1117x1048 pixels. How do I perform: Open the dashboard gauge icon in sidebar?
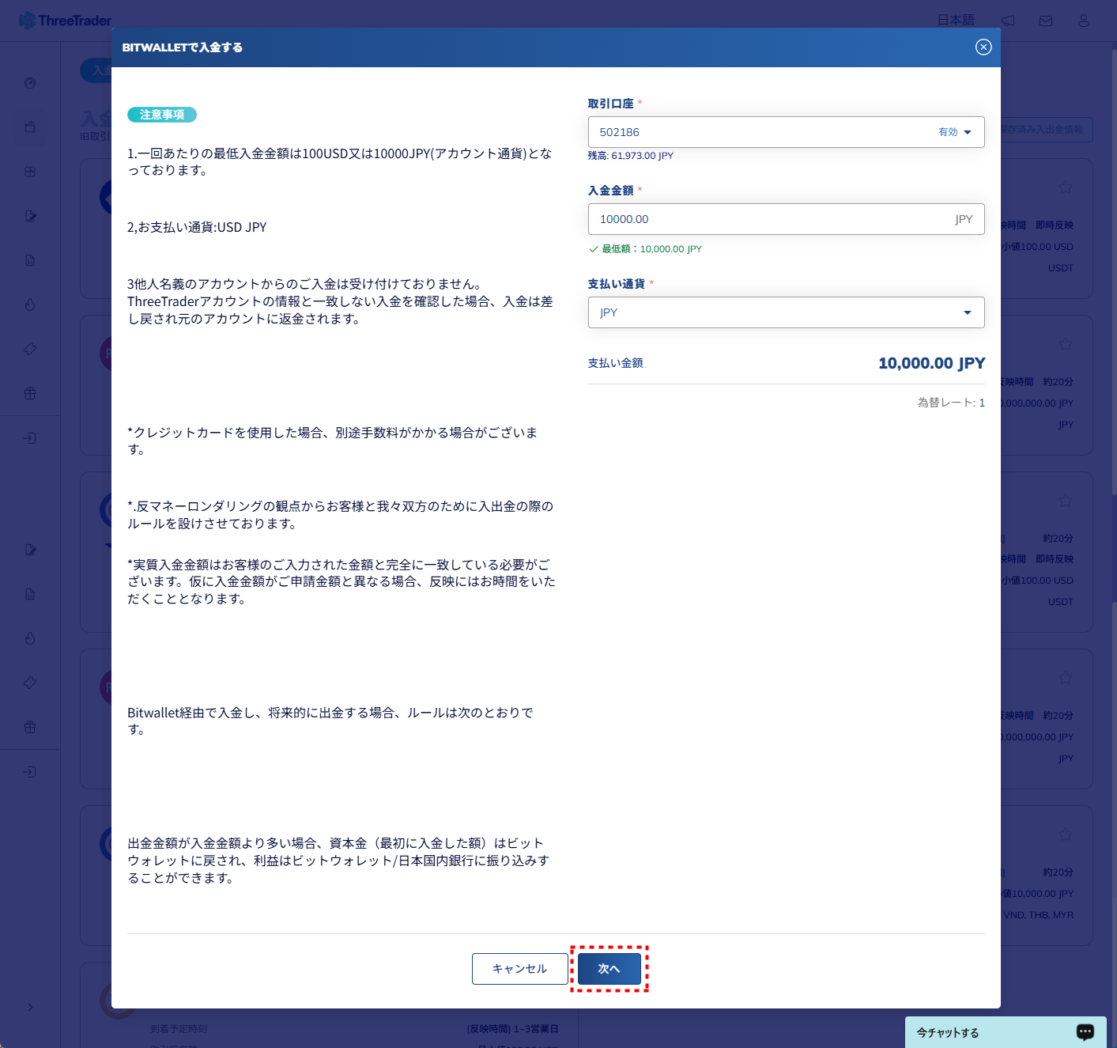30,83
